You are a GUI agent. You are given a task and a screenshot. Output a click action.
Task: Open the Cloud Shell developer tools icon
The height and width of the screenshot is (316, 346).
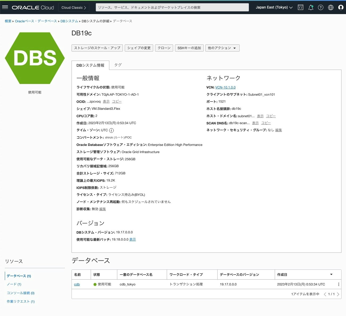pos(300,7)
